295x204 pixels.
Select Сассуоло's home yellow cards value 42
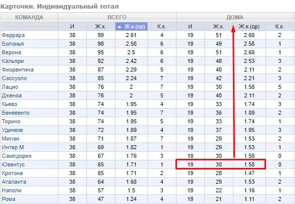click(219, 78)
